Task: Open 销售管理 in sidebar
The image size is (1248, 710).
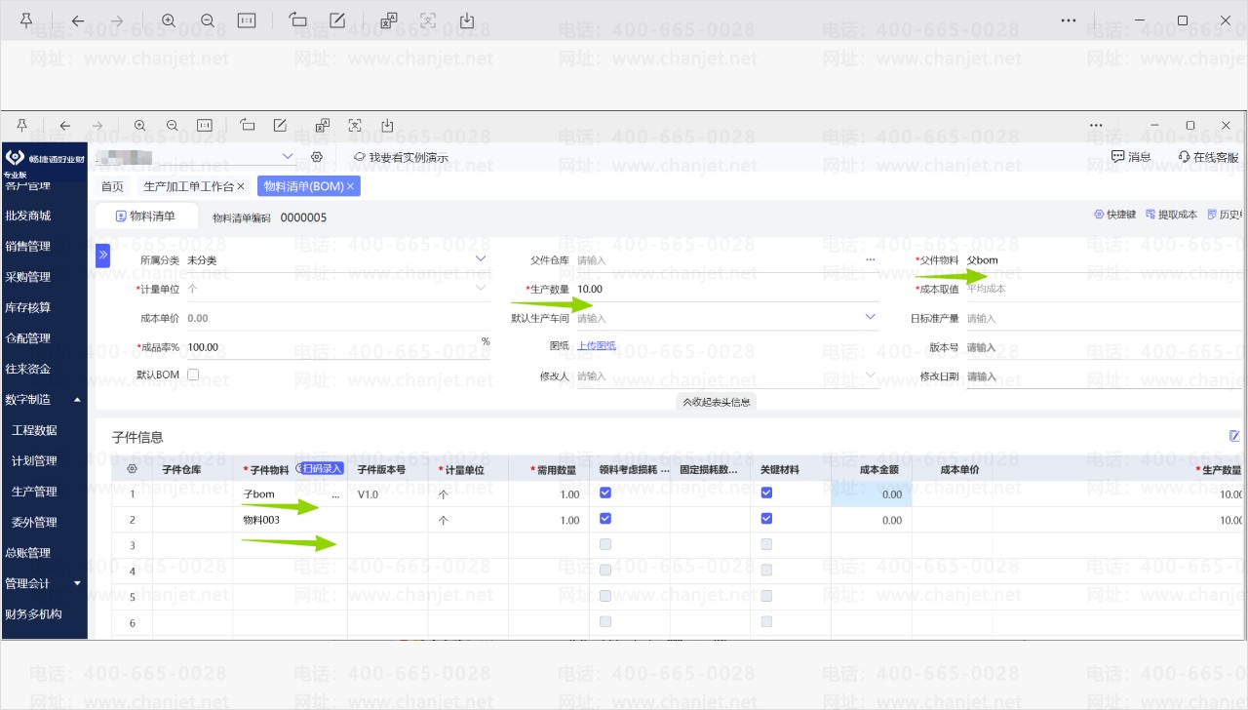Action: pyautogui.click(x=28, y=247)
